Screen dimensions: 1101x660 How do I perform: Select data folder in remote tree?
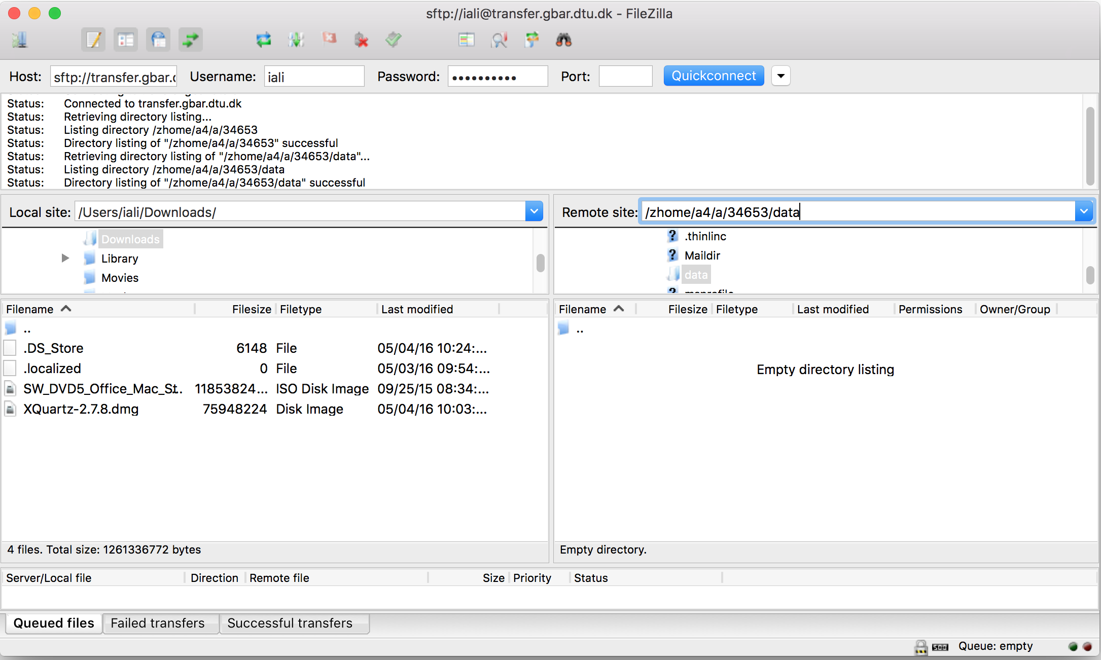click(x=696, y=275)
